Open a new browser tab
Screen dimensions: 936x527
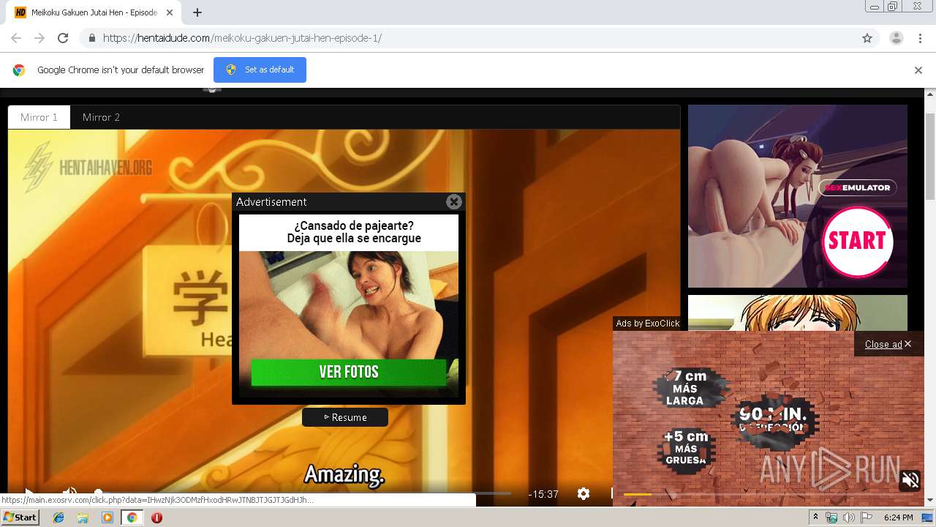[x=197, y=12]
